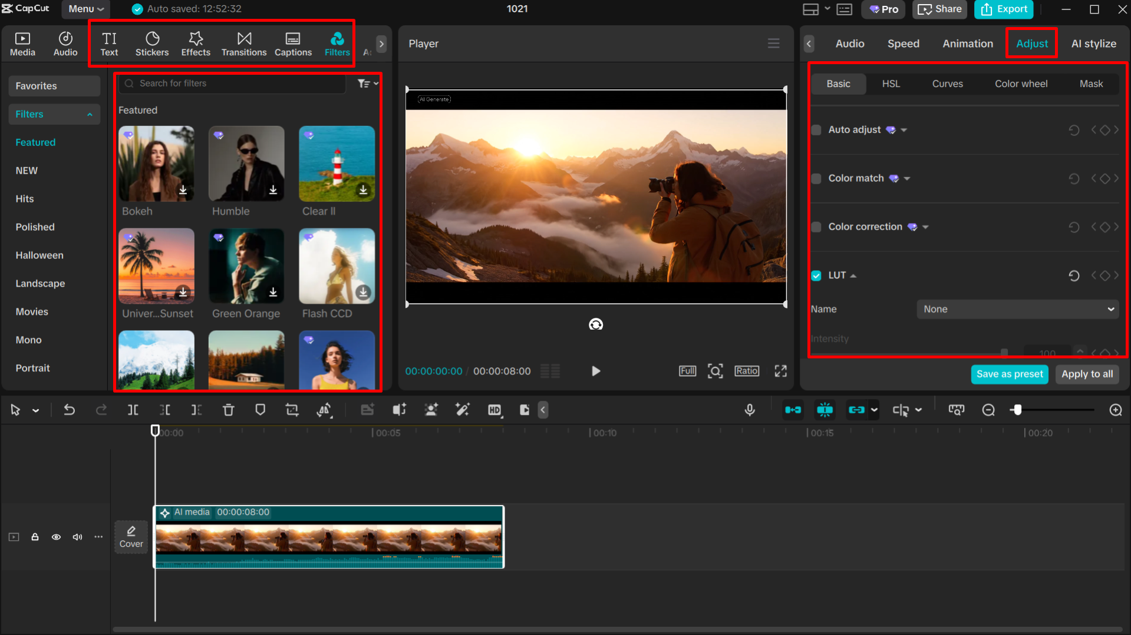1131x635 pixels.
Task: Mirror the selected clip
Action: coord(324,410)
